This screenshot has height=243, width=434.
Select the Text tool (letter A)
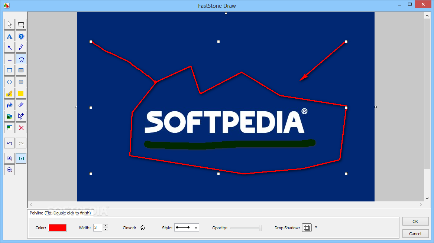9,36
